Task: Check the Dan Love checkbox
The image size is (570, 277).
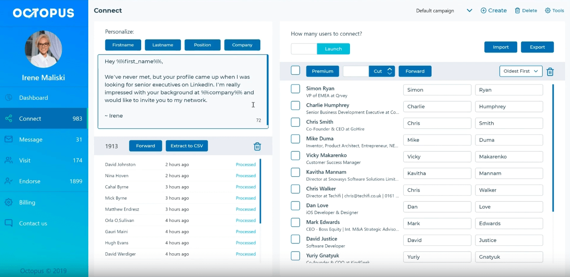Action: click(295, 206)
